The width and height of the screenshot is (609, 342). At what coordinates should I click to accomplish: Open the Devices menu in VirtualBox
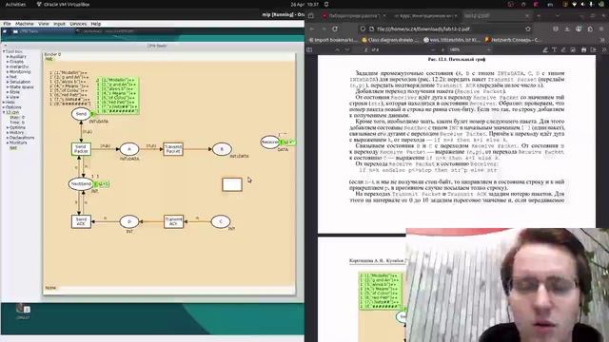(x=78, y=24)
